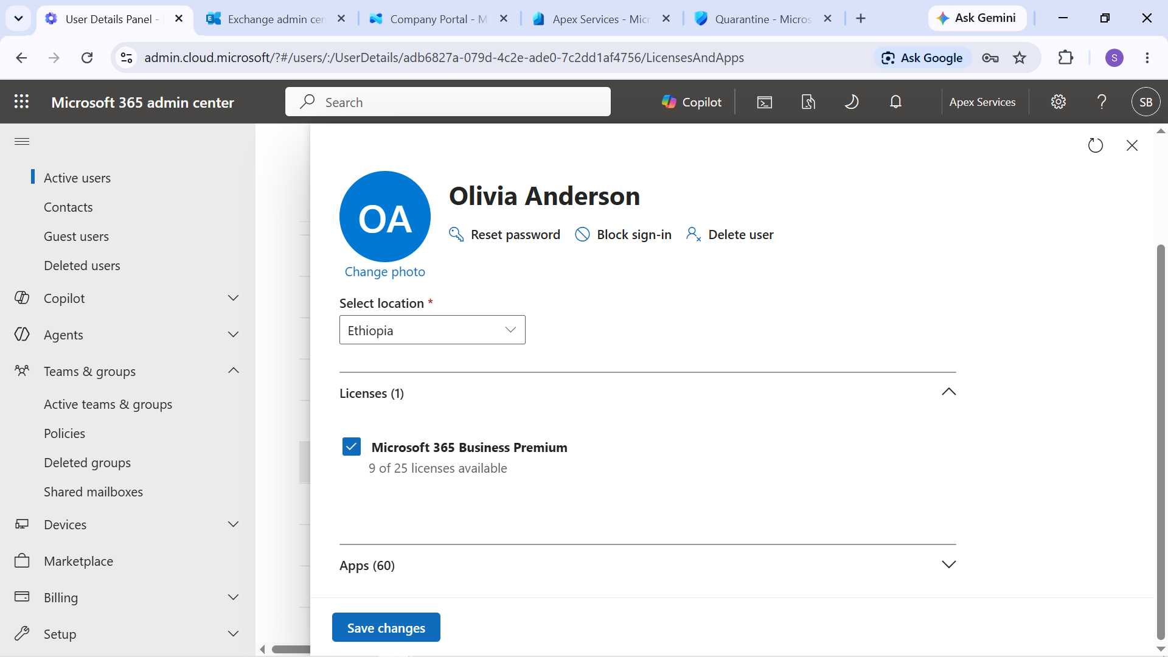
Task: Open the Chrome profile S avatar
Action: point(1114,58)
